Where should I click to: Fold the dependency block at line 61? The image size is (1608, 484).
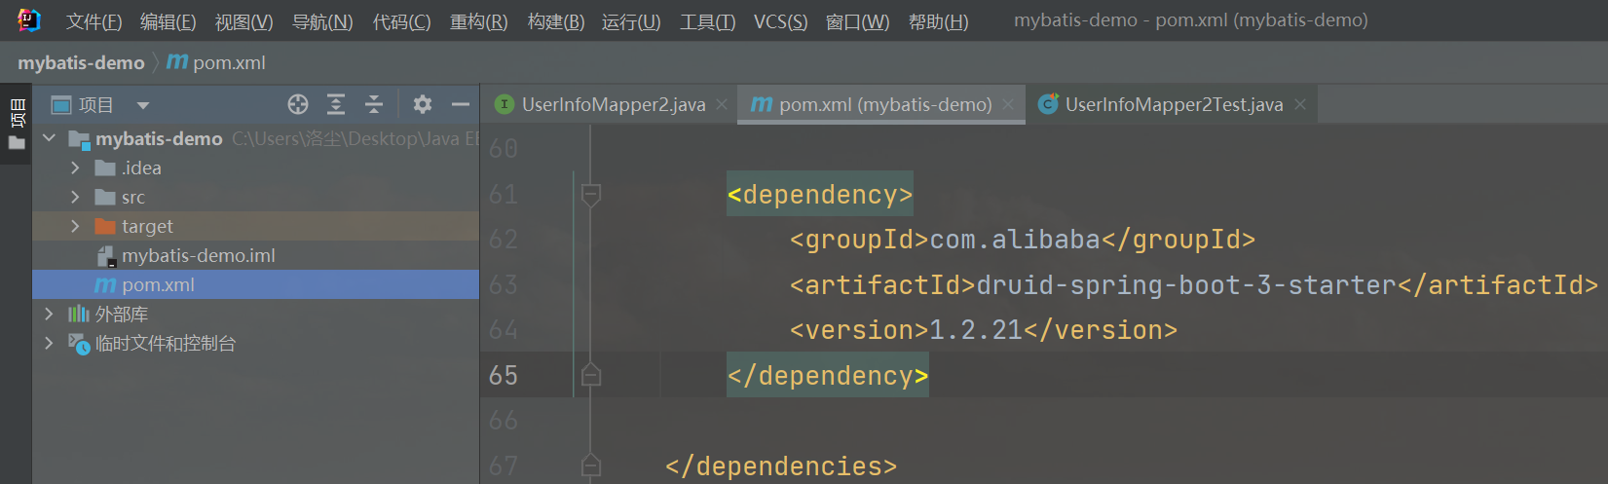[590, 195]
